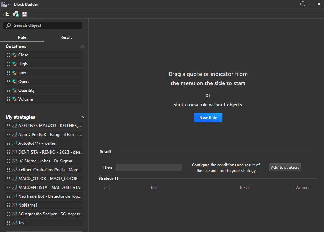Collapse the window using title bar chevron
Viewport: 324px width, 232px height.
10,4
